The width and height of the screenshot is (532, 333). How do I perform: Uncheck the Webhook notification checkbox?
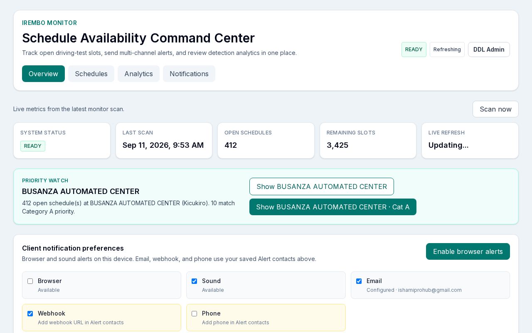[30, 313]
